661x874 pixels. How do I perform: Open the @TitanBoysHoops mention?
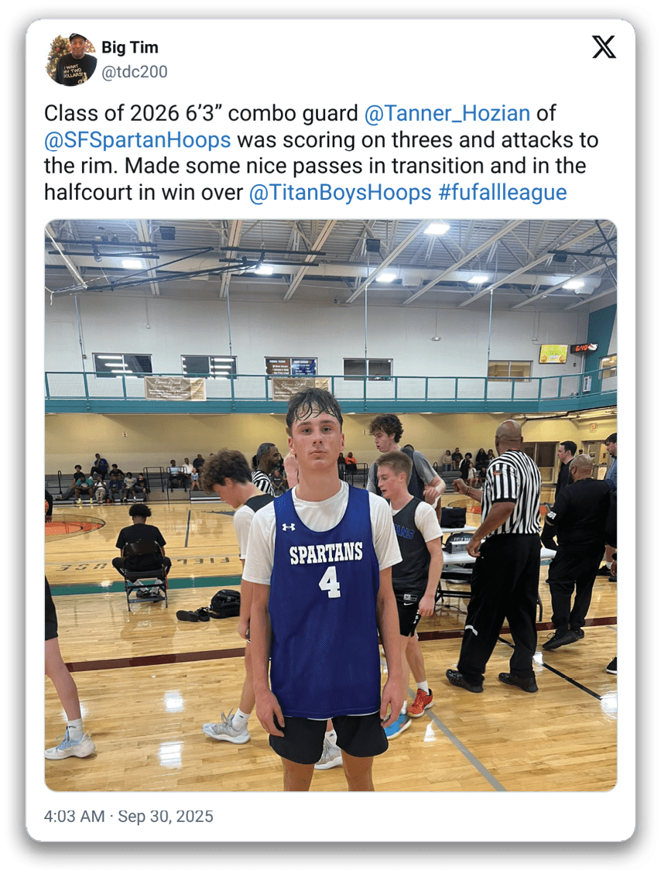point(340,192)
